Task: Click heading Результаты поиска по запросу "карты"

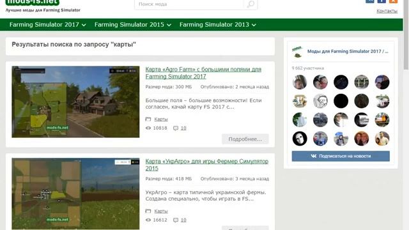Action: pyautogui.click(x=74, y=44)
